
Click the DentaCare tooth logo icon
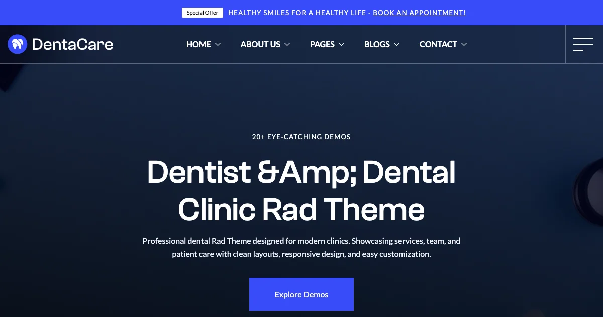(x=17, y=44)
